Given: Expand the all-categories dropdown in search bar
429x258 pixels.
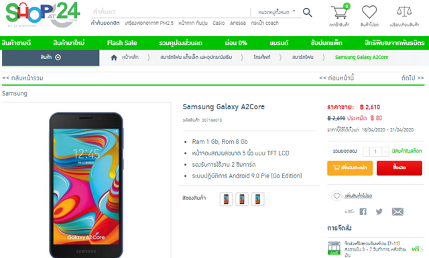Looking at the screenshot, I should click(277, 12).
